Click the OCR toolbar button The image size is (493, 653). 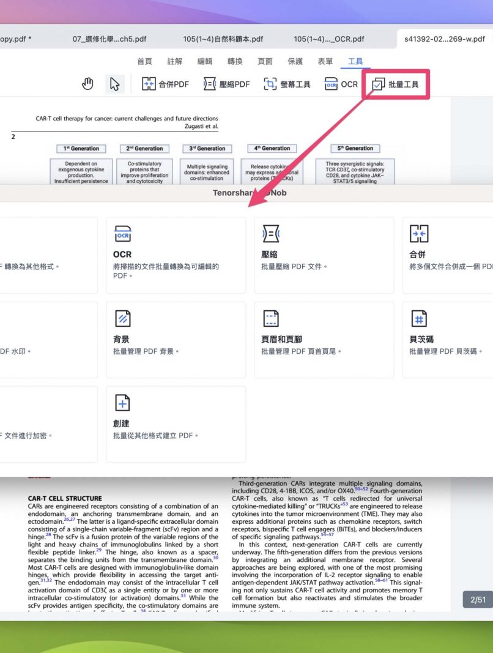coord(341,84)
